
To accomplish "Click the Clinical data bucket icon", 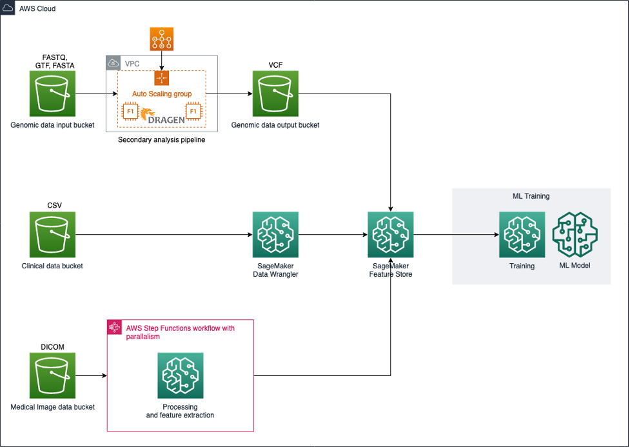I will pyautogui.click(x=52, y=234).
